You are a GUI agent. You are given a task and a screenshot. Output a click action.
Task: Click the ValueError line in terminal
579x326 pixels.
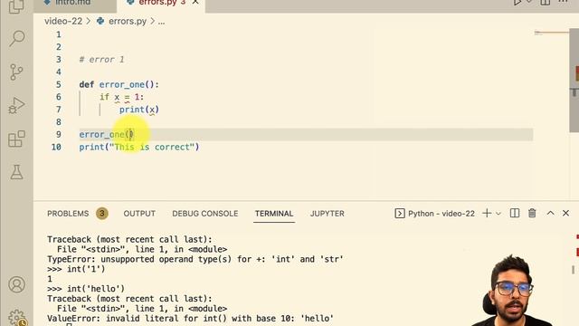191,318
